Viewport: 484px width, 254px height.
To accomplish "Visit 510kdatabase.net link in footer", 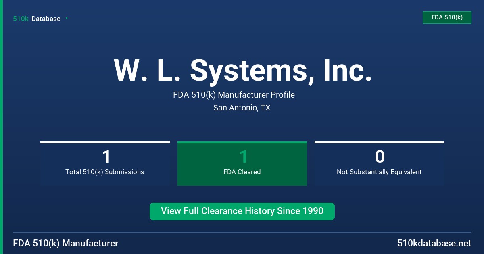I will tap(434, 244).
